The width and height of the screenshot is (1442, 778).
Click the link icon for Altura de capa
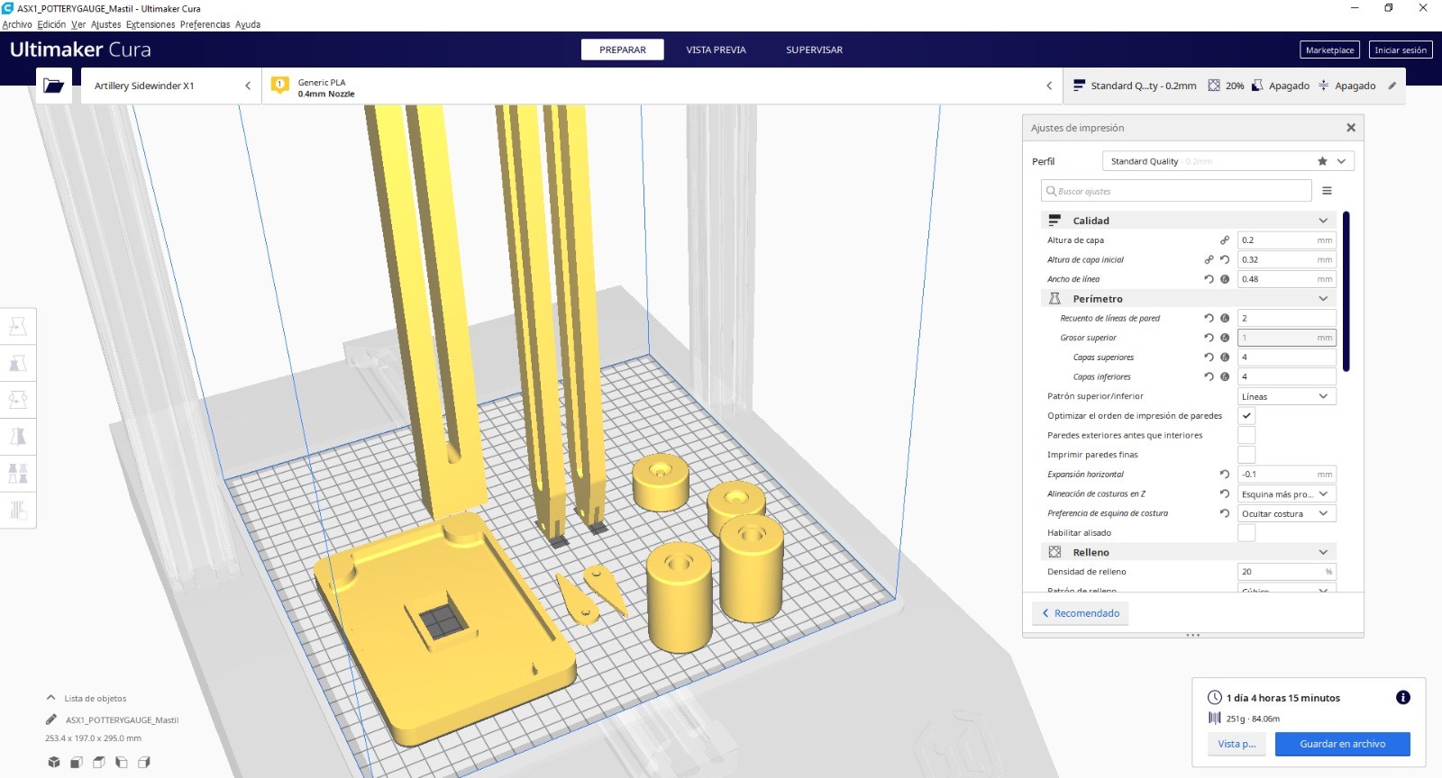[1225, 240]
